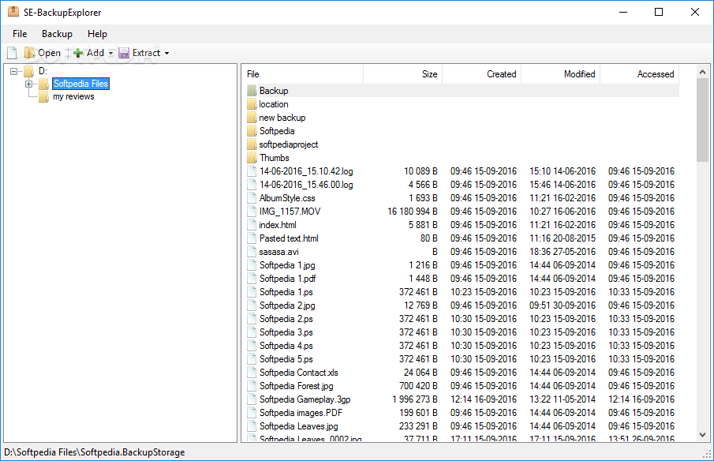Click the Backup folder icon in file list
The width and height of the screenshot is (714, 461).
tap(252, 91)
